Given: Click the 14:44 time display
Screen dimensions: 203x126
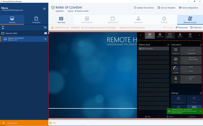Looking at the screenshot, I should tap(191, 50).
